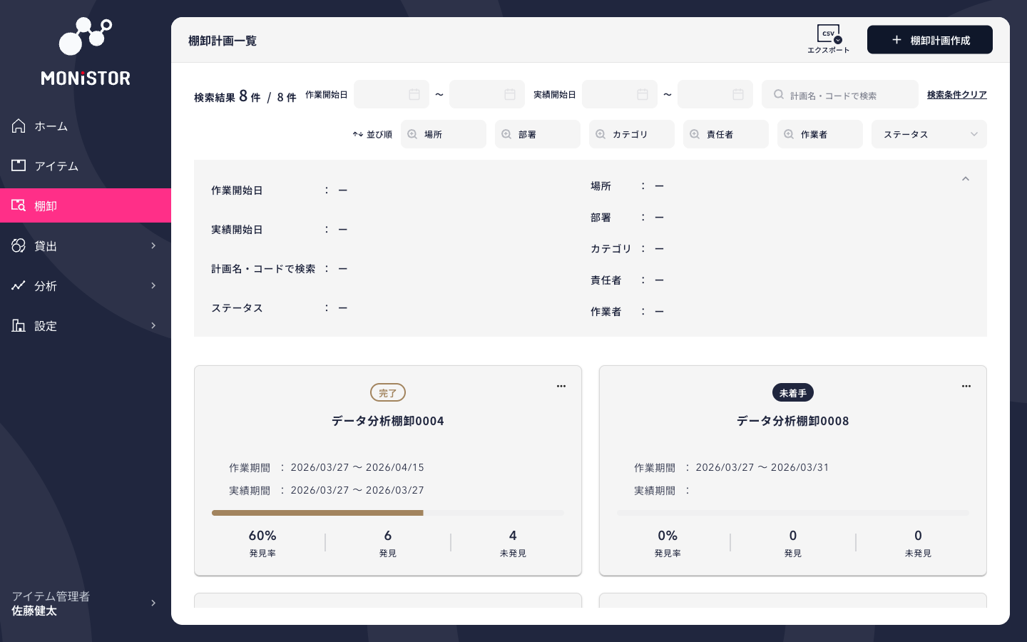The image size is (1027, 642).
Task: Open 設定 from the sidebar
Action: pyautogui.click(x=46, y=325)
